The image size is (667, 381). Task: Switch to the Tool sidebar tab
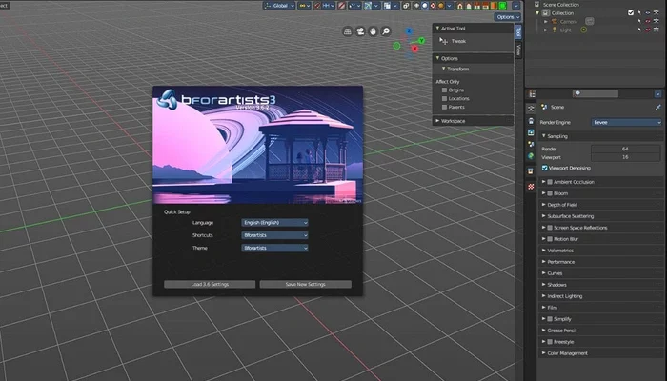click(518, 31)
